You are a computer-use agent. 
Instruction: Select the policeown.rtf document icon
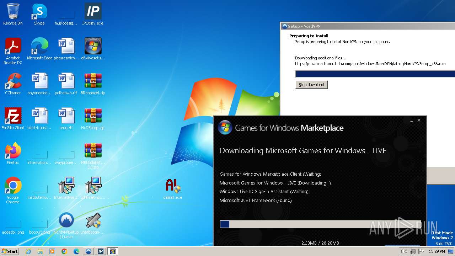click(x=66, y=84)
